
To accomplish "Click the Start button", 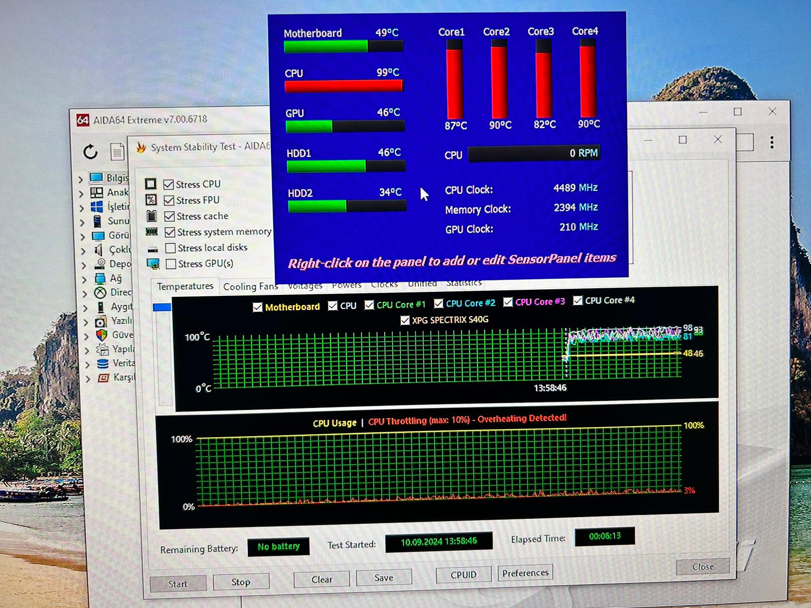I will 178,584.
